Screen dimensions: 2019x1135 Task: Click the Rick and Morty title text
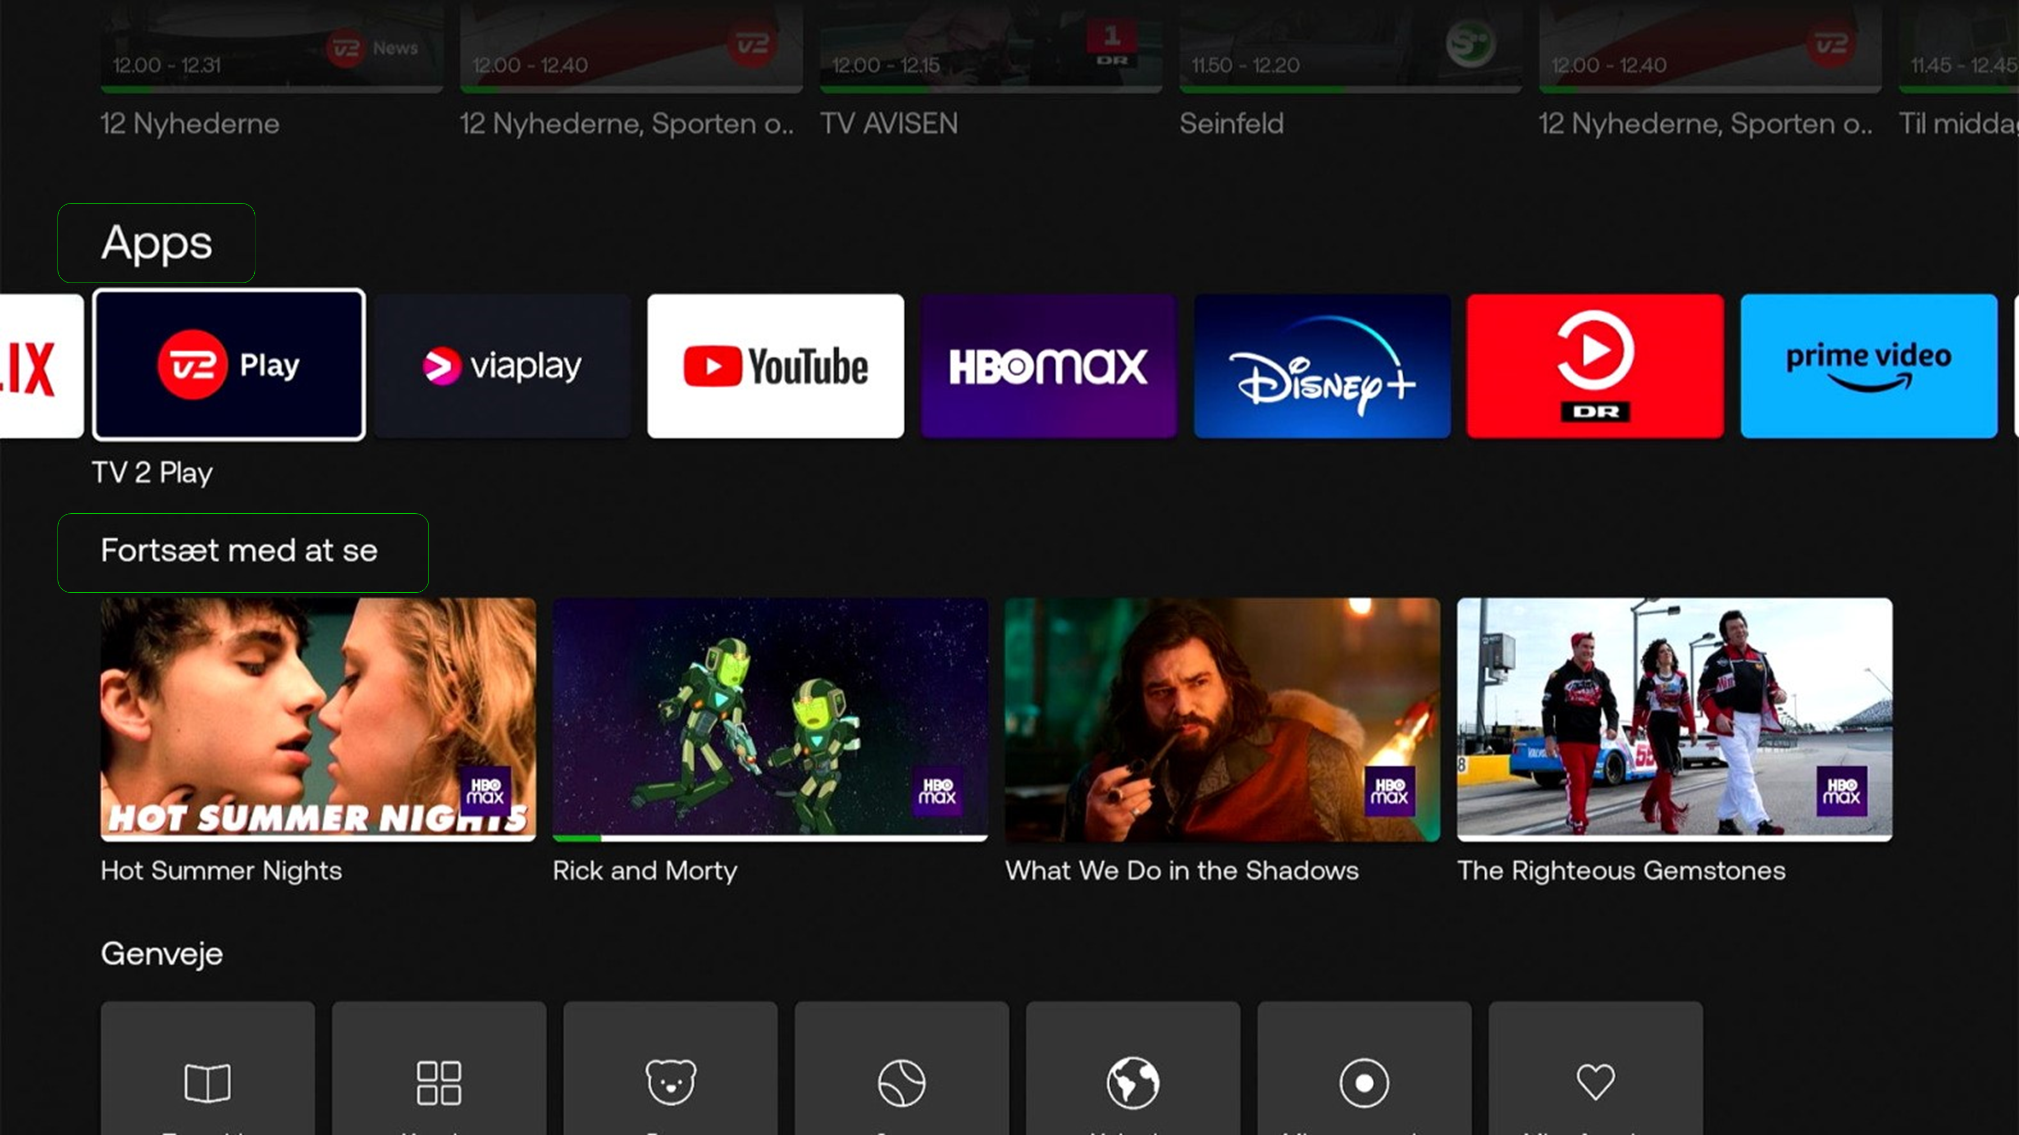[x=645, y=871]
